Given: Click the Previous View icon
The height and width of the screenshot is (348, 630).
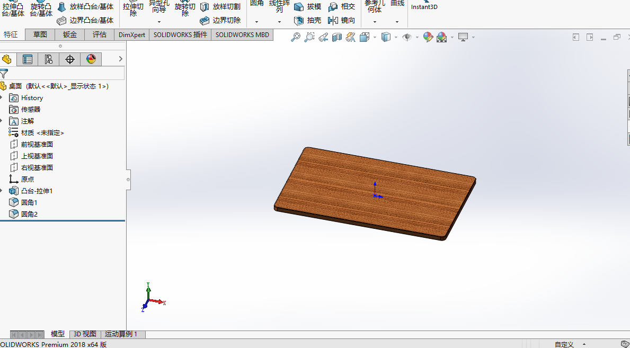Looking at the screenshot, I should [x=323, y=37].
